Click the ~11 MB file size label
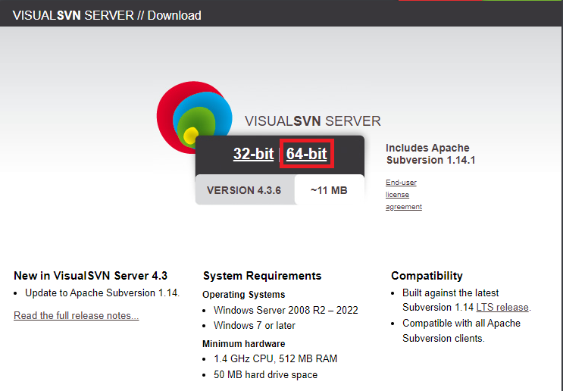 329,190
